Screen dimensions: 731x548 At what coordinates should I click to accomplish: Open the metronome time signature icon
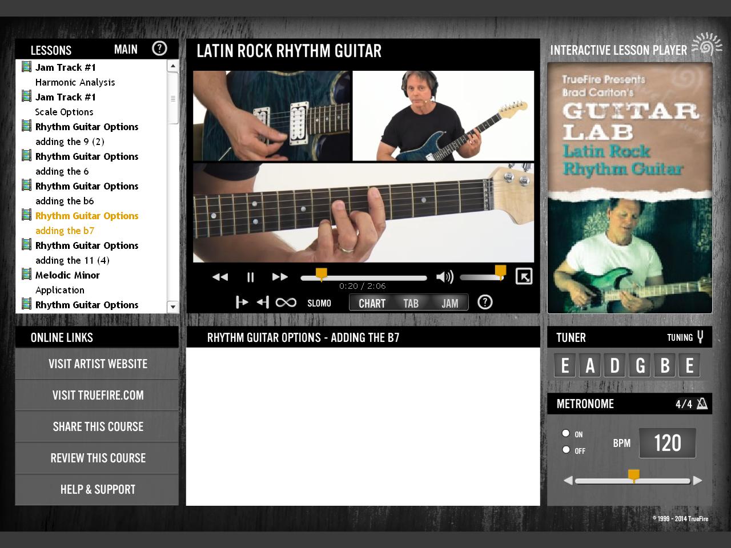702,404
